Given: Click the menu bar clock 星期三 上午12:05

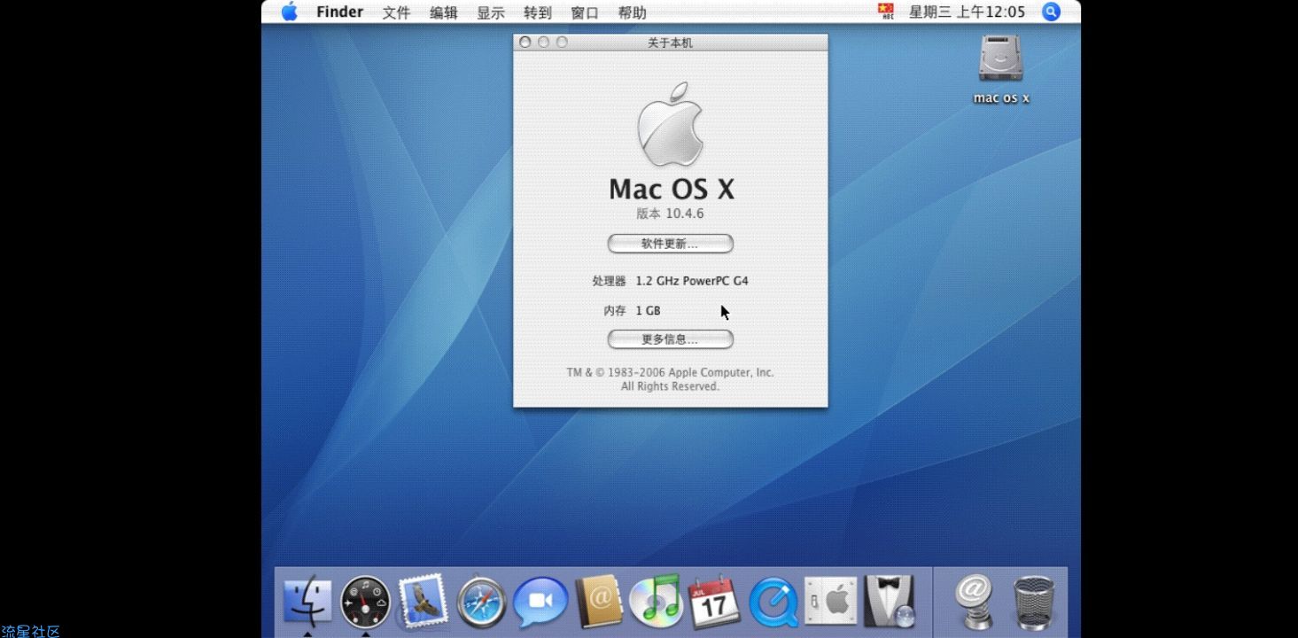Looking at the screenshot, I should pos(967,12).
